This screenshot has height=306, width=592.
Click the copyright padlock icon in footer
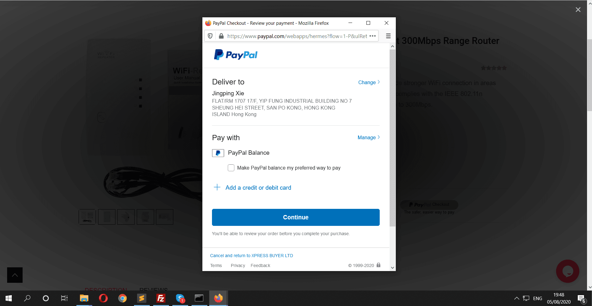378,265
